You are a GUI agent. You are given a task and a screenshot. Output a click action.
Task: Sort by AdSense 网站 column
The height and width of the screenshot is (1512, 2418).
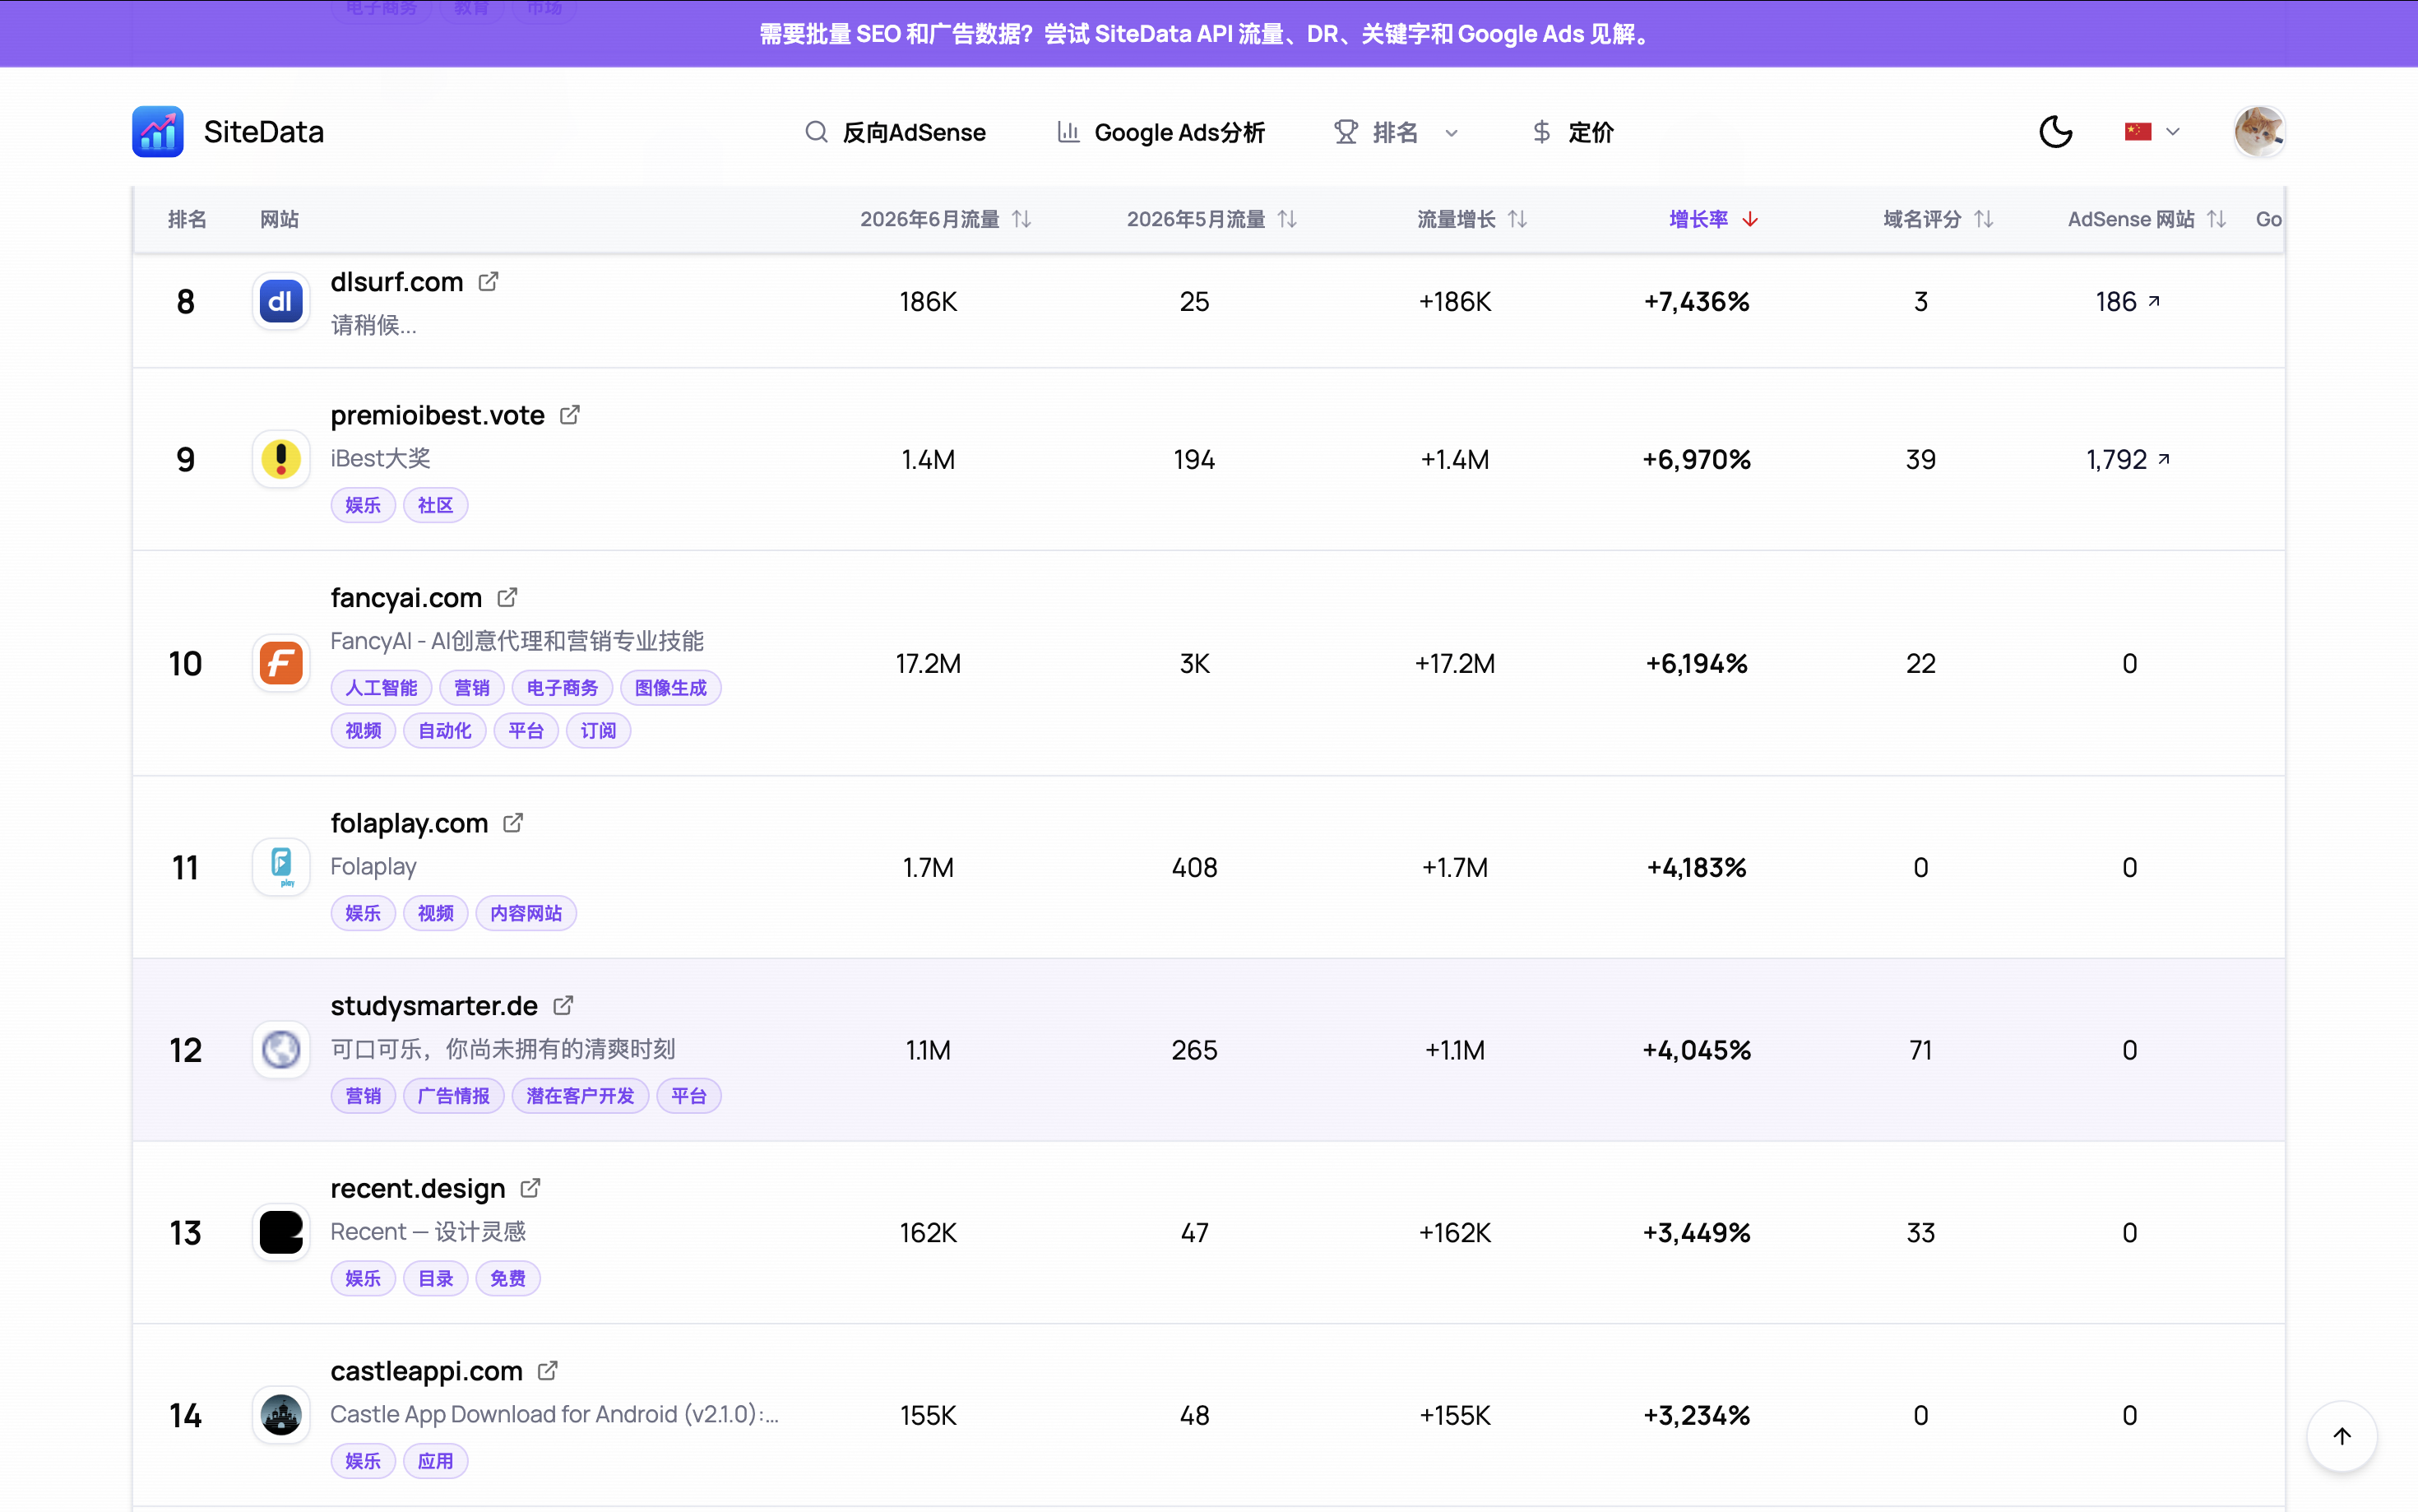point(2147,219)
